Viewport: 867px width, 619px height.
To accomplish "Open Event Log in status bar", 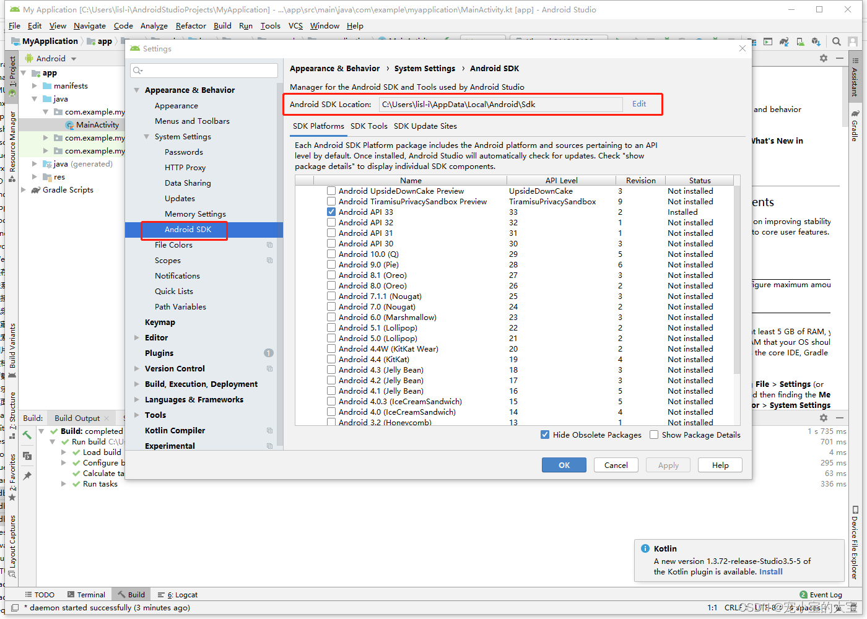I will tap(821, 595).
